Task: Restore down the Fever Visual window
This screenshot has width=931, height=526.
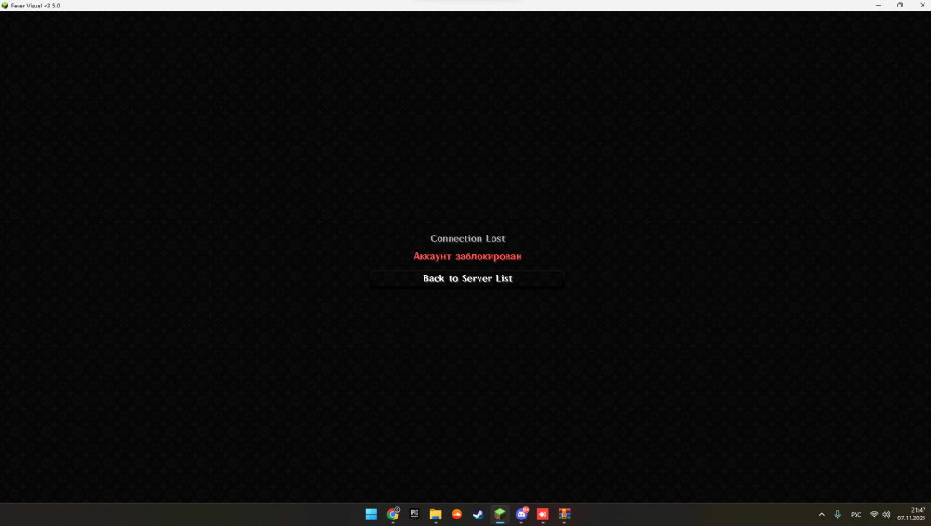Action: 900,6
